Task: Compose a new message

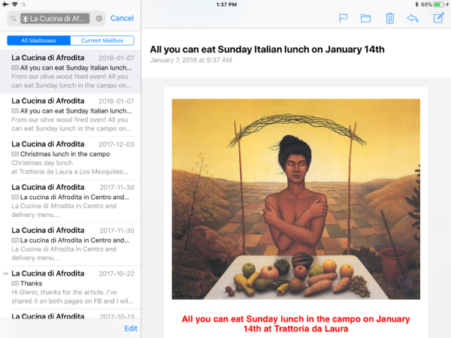Action: 438,18
